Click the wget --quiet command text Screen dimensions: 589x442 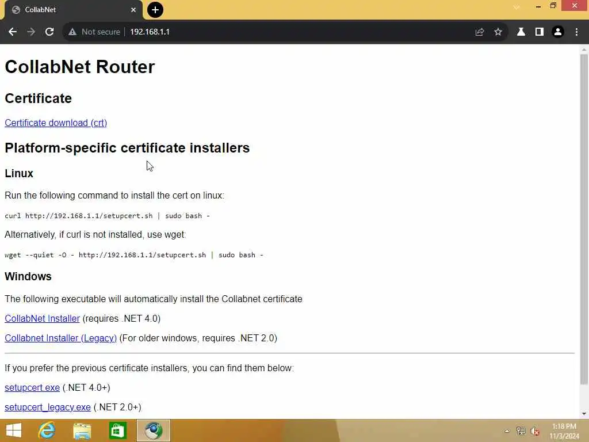[133, 255]
